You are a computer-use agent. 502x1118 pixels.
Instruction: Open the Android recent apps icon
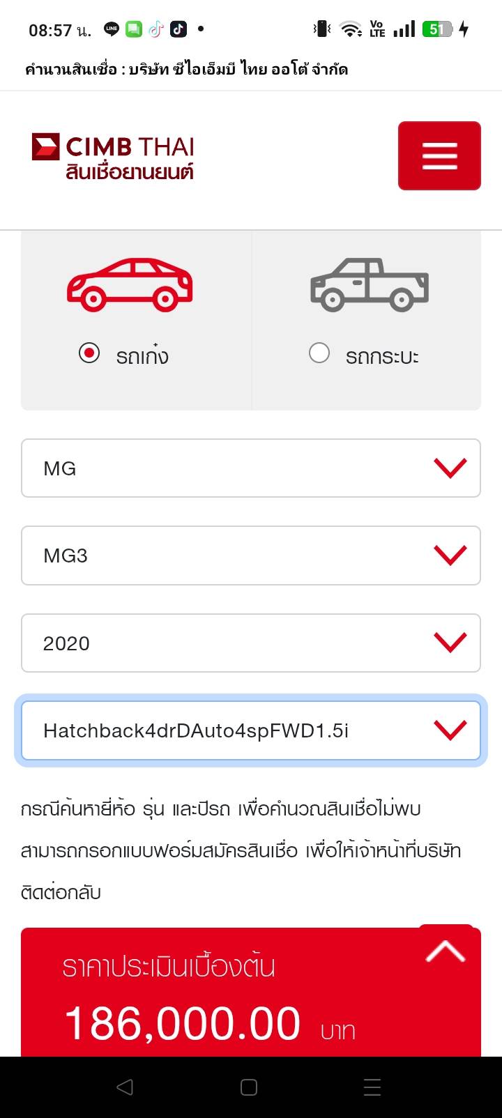coord(372,1087)
